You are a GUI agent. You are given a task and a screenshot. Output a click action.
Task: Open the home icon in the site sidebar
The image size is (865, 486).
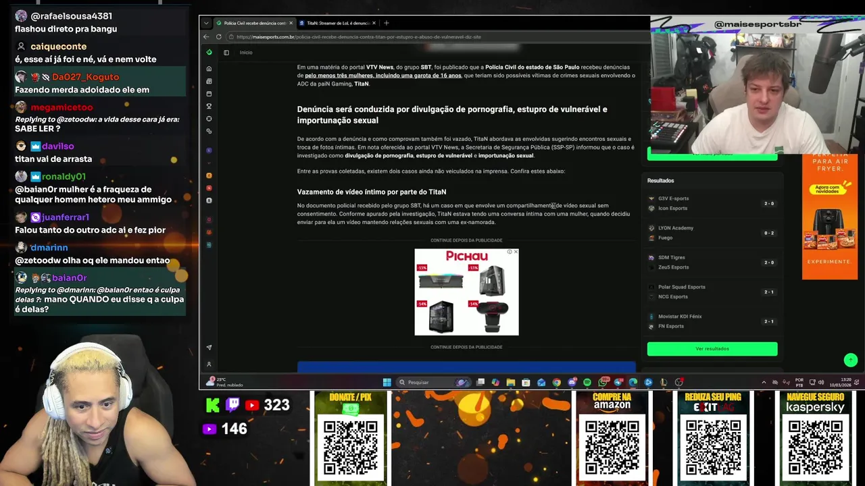pos(209,69)
